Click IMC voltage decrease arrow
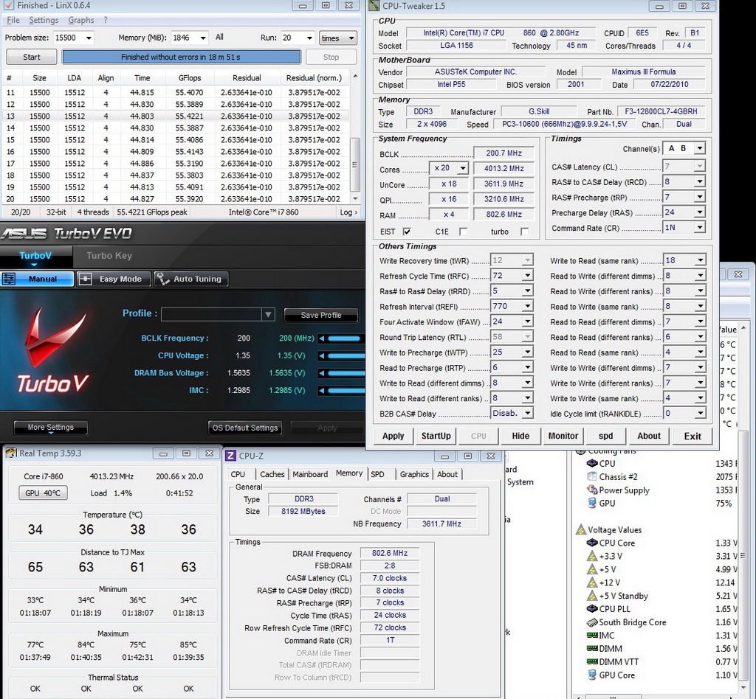Screen dimensions: 756x699 (x=322, y=390)
